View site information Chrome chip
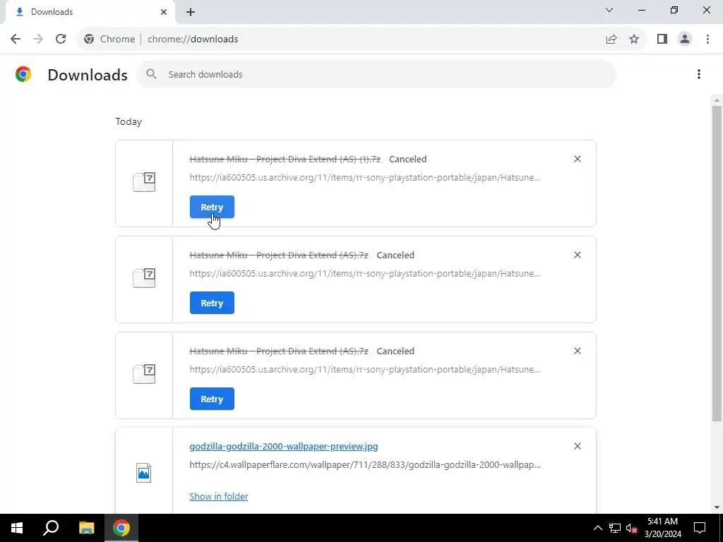This screenshot has height=542, width=723. click(x=109, y=40)
